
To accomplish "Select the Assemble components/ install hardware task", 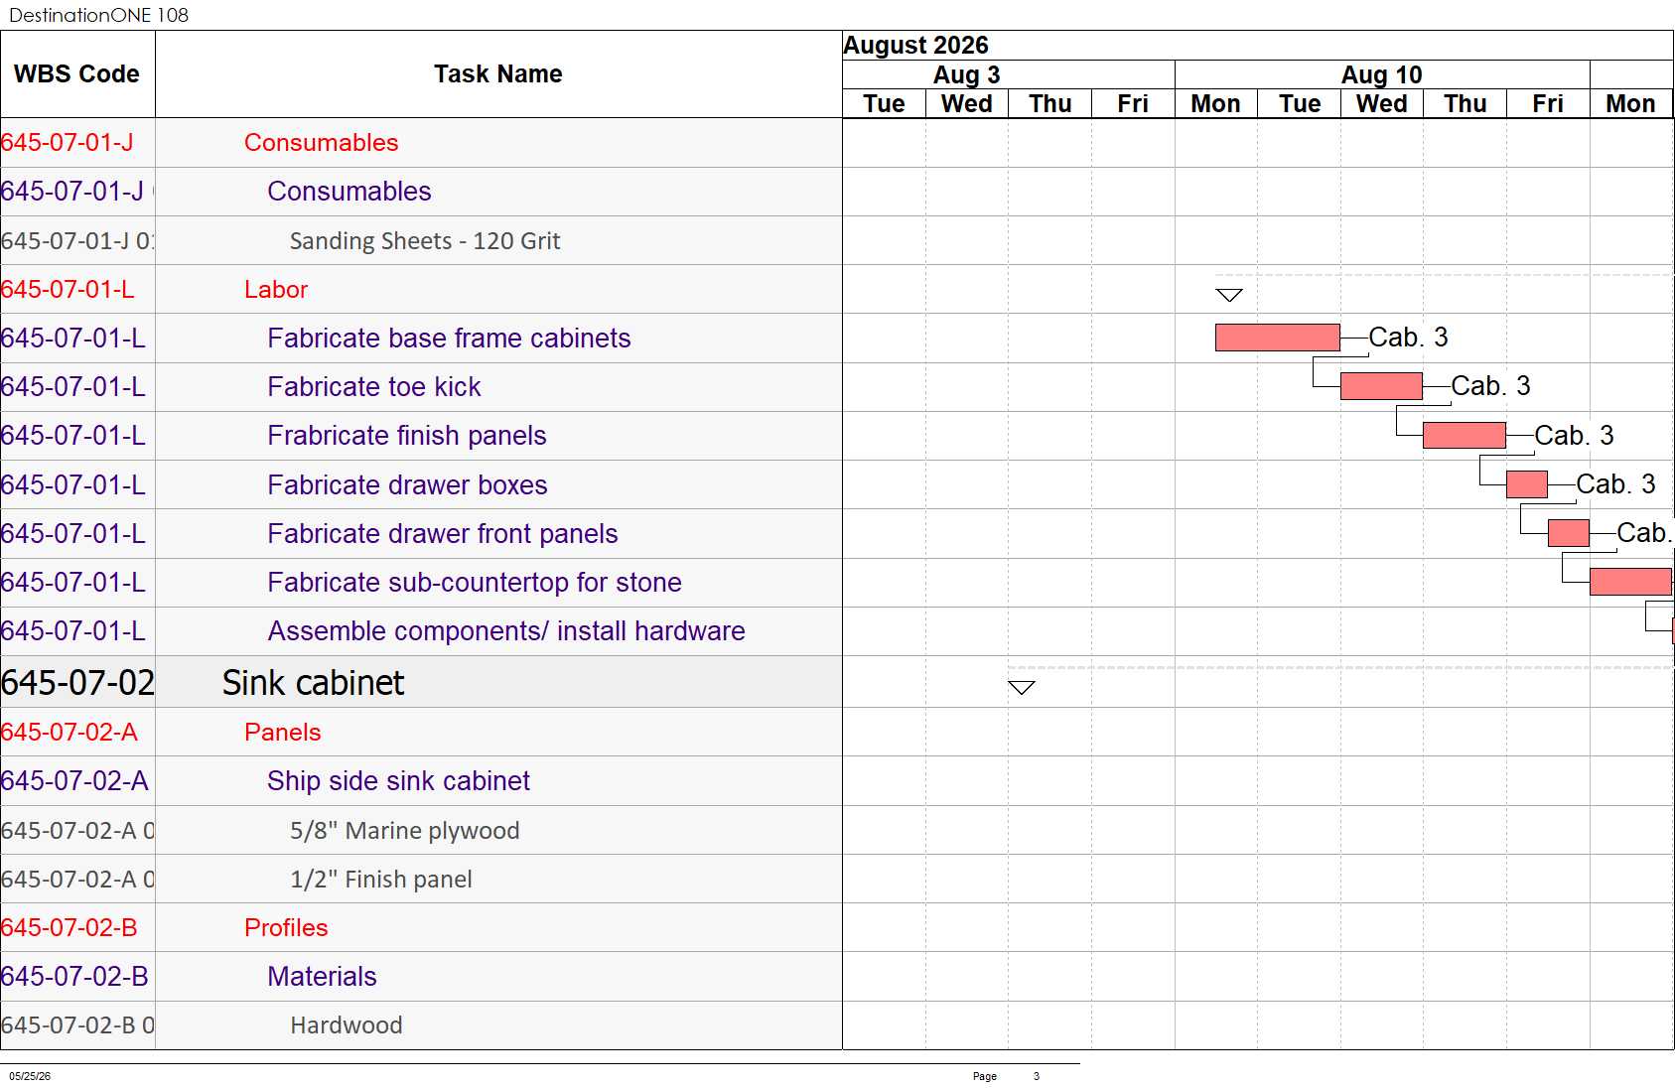I will (x=506, y=631).
